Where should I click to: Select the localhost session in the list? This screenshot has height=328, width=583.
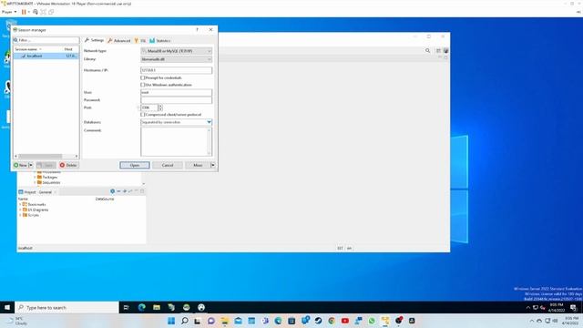click(46, 56)
